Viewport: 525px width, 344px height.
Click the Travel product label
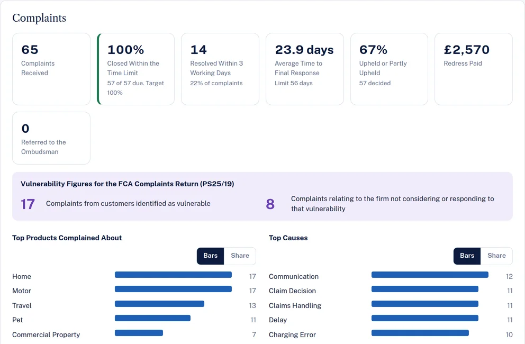click(x=22, y=306)
